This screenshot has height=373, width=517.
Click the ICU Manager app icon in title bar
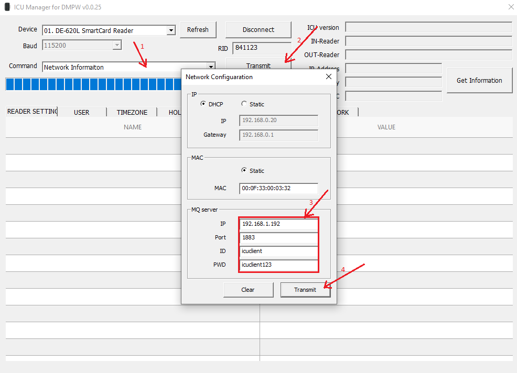[7, 7]
